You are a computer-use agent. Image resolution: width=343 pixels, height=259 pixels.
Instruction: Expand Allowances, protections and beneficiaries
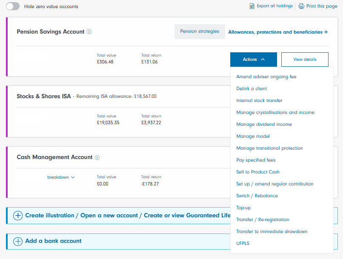coord(278,32)
